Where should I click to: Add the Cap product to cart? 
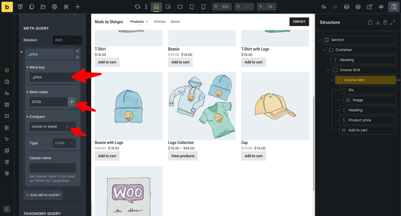pos(254,156)
